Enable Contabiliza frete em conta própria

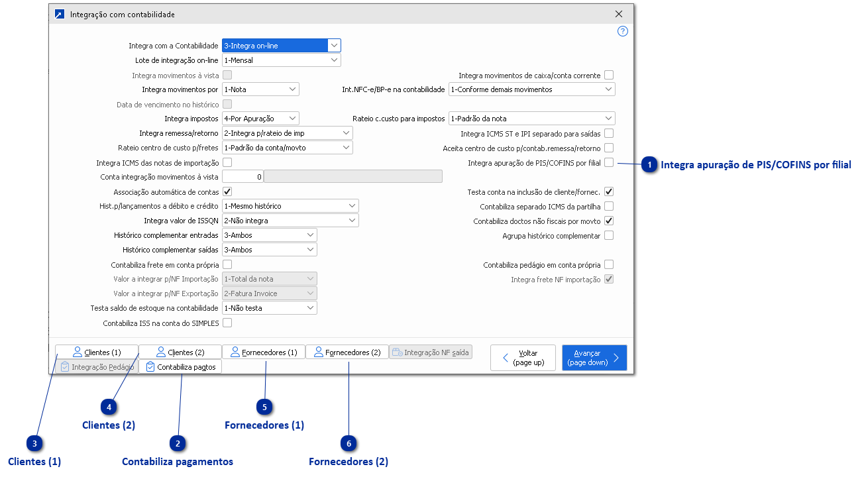point(227,264)
